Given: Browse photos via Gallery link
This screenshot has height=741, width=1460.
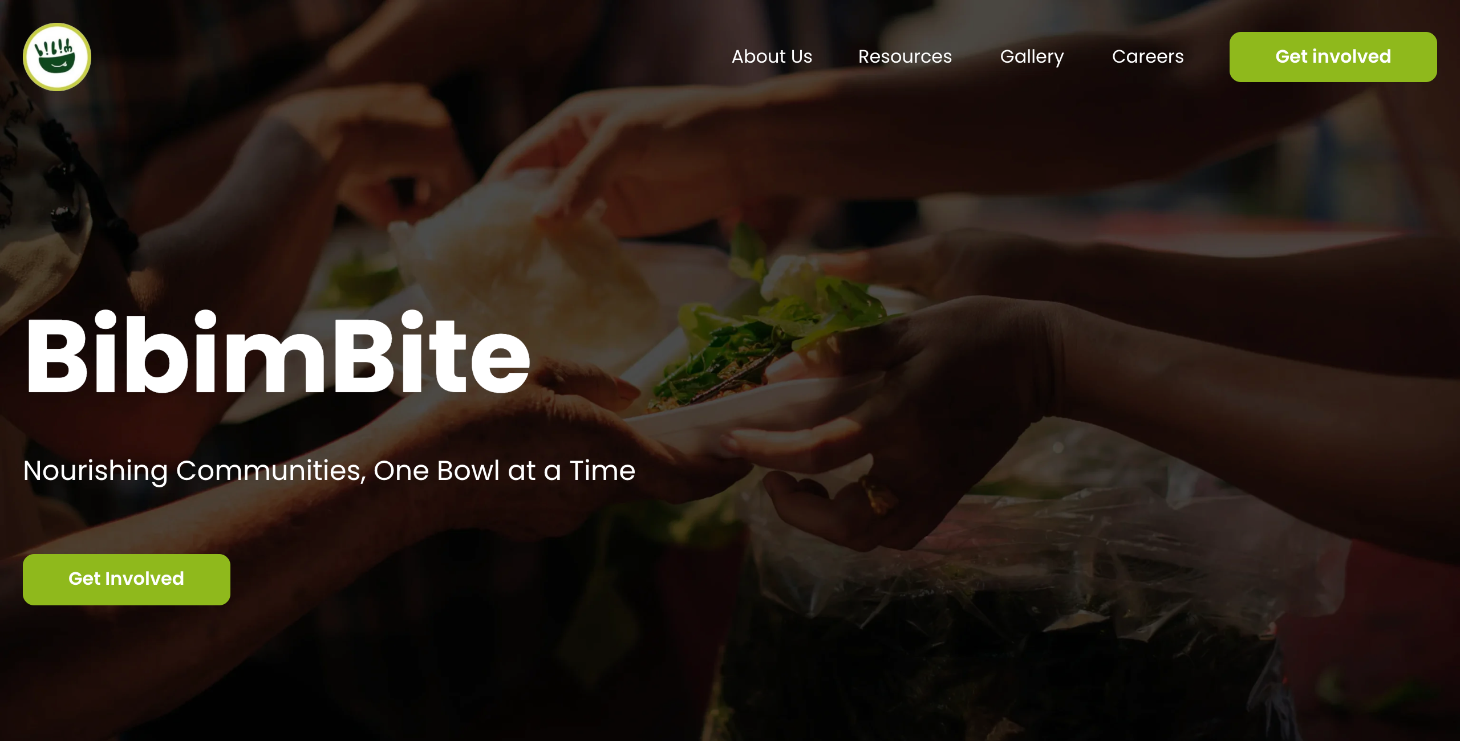Looking at the screenshot, I should coord(1032,57).
